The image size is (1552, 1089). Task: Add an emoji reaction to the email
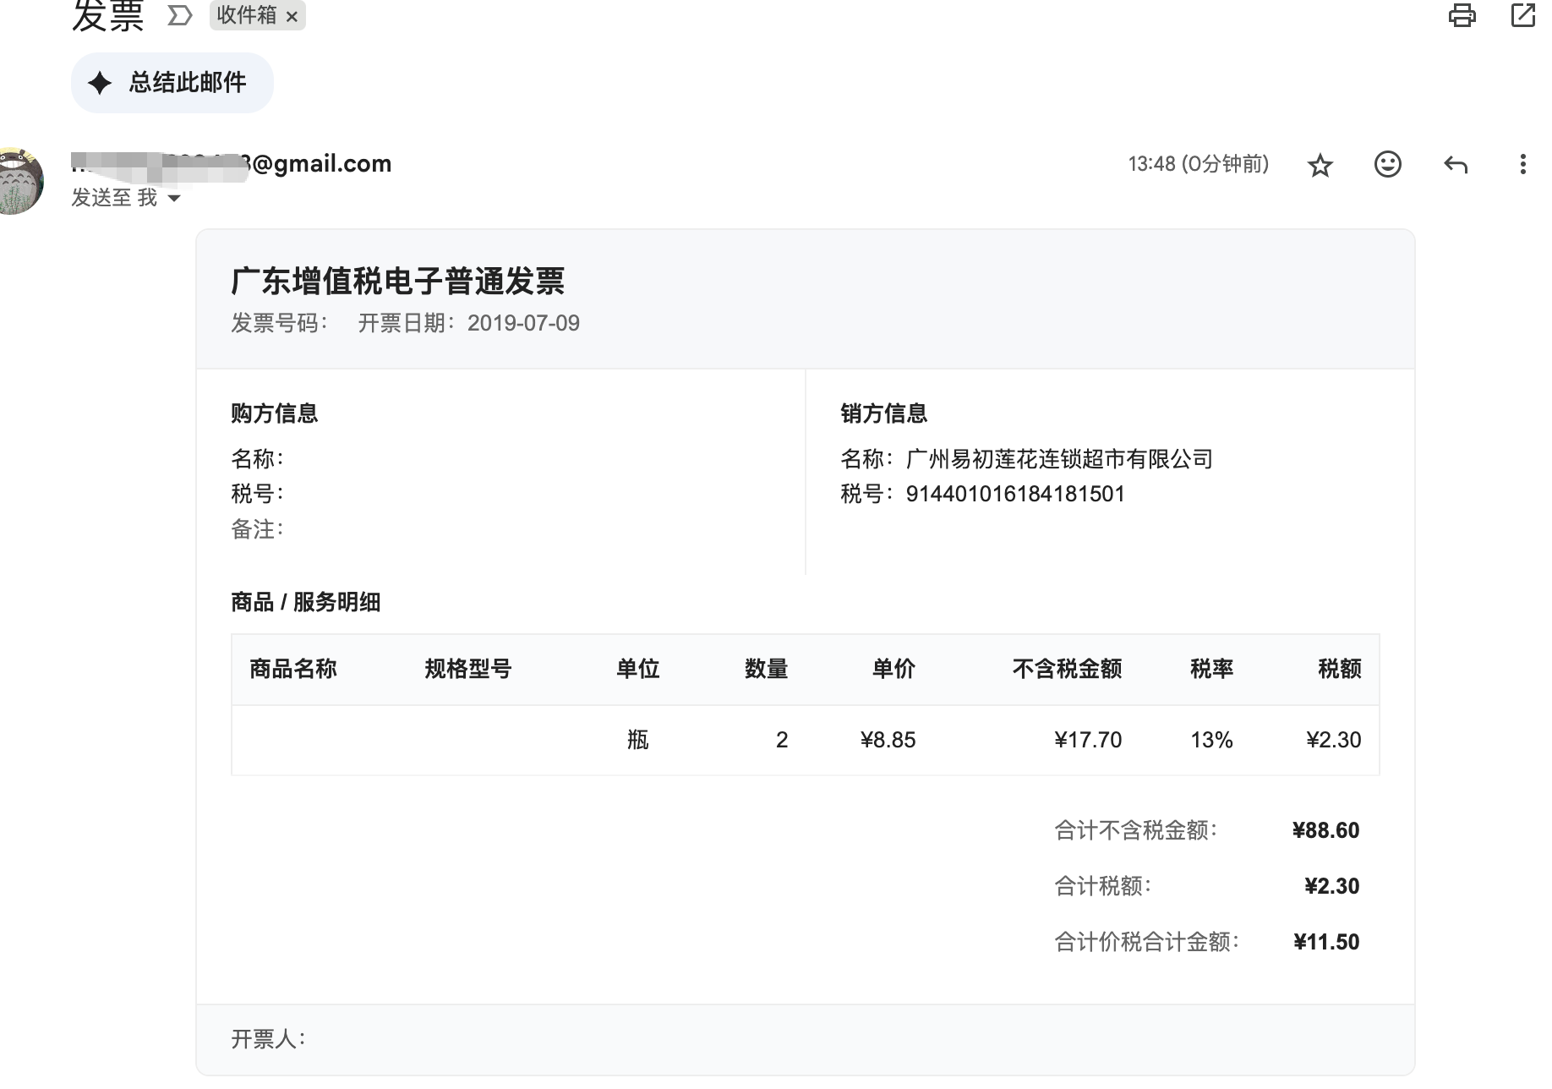point(1387,164)
